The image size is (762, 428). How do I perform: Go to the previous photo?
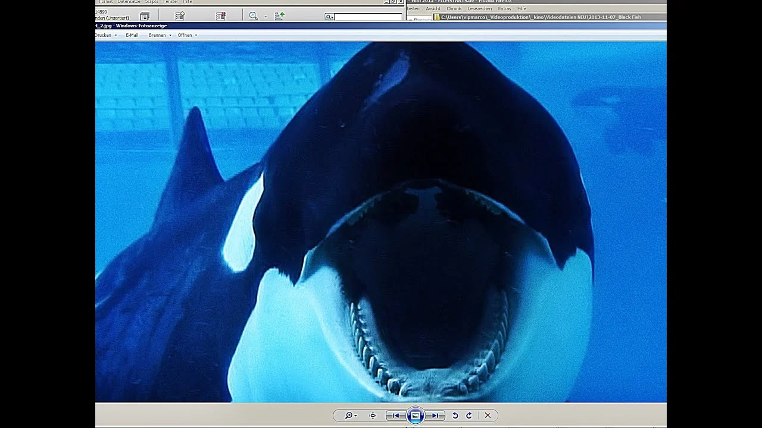pos(396,416)
